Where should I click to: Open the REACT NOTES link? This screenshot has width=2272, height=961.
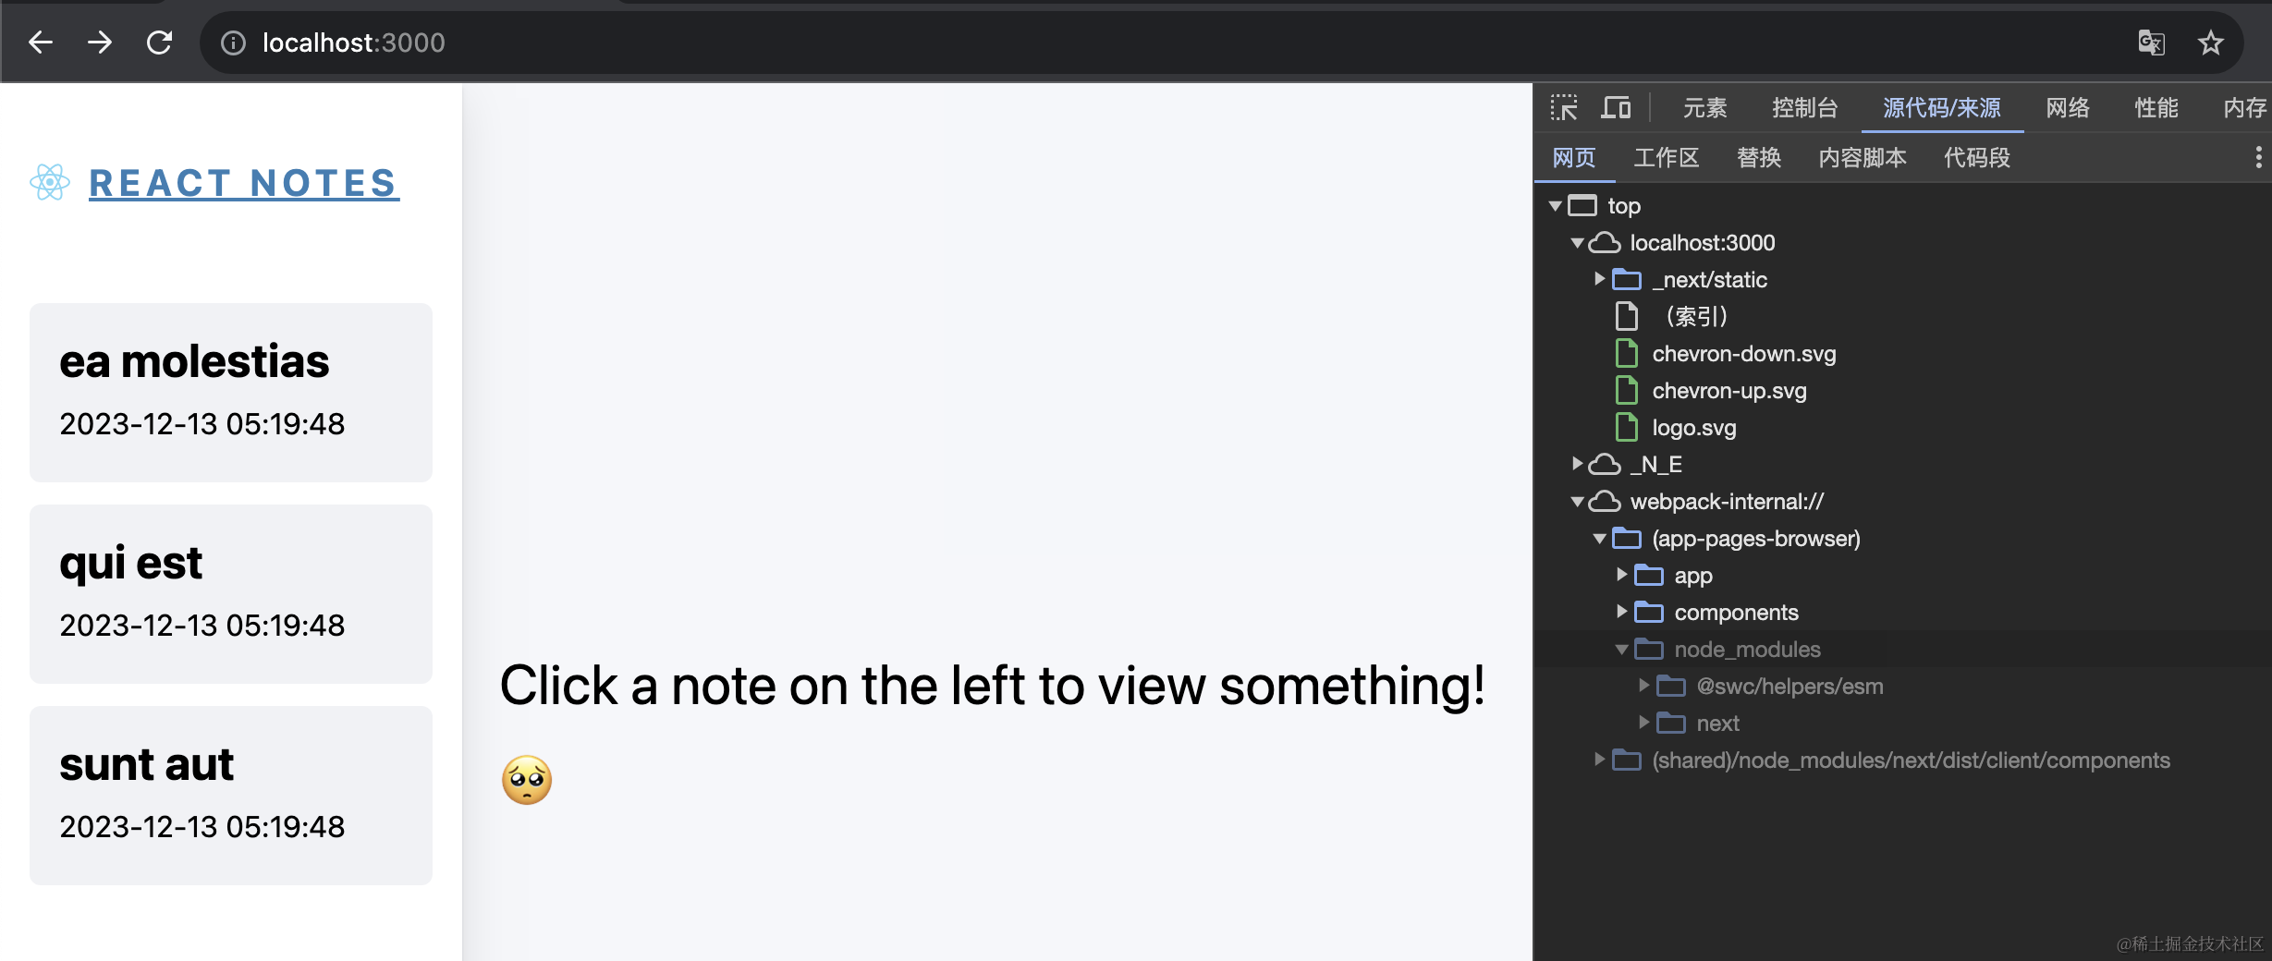(242, 182)
